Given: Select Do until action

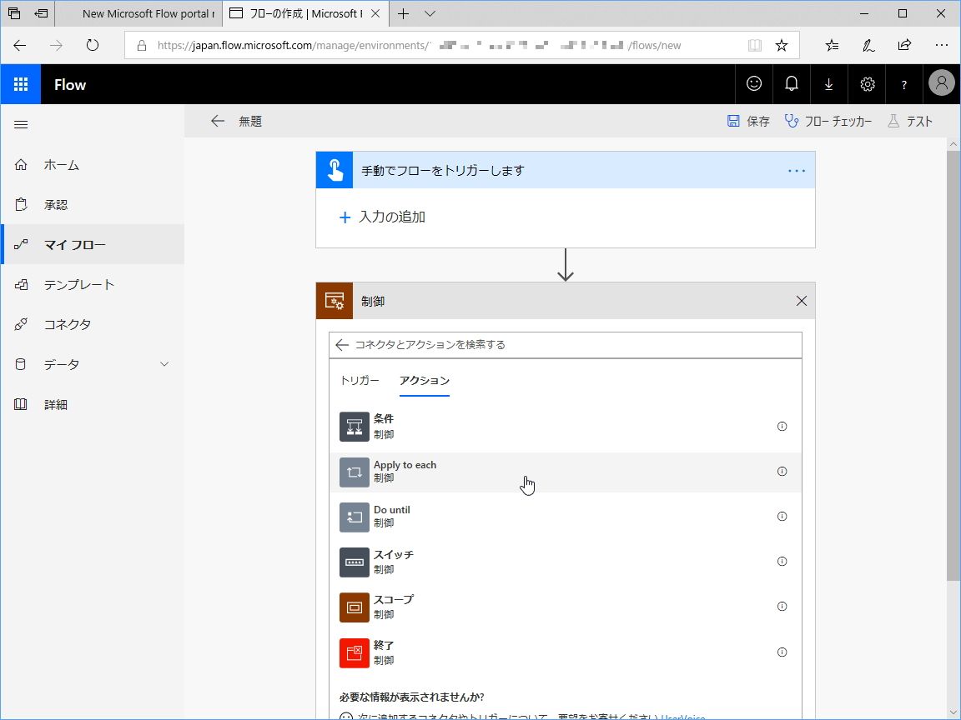Looking at the screenshot, I should (565, 517).
